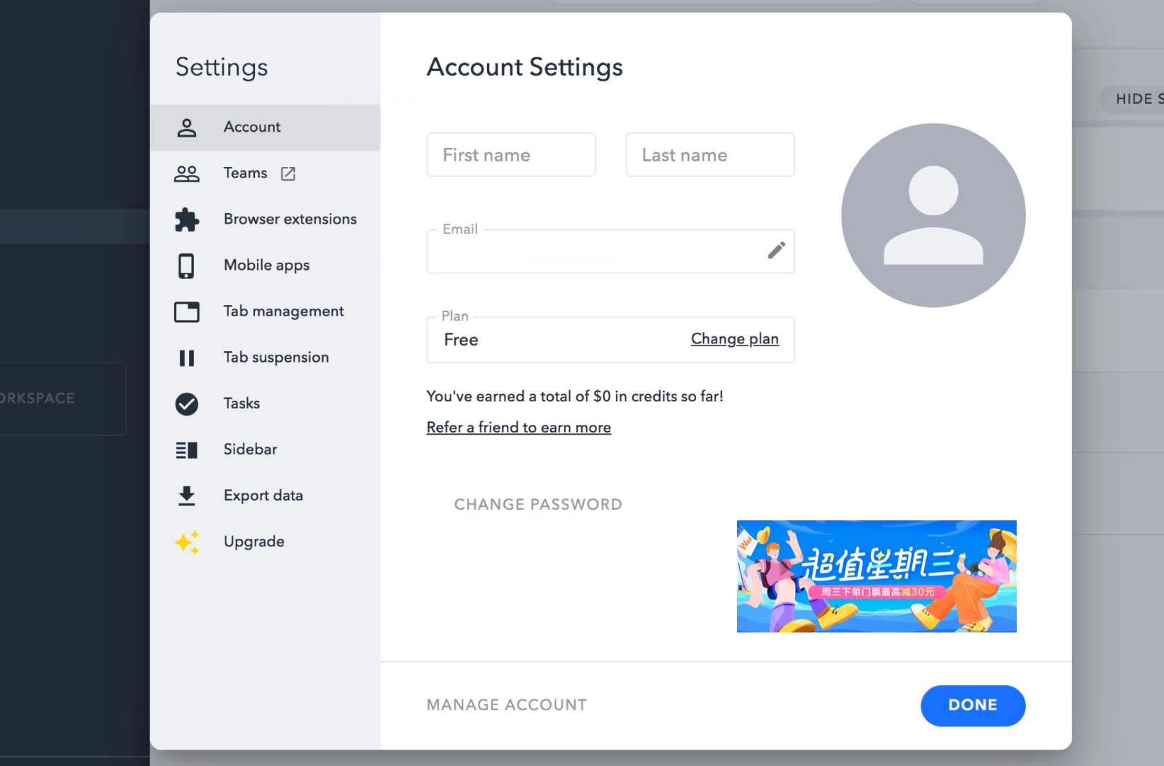
Task: Open the Teams settings item
Action: (245, 173)
